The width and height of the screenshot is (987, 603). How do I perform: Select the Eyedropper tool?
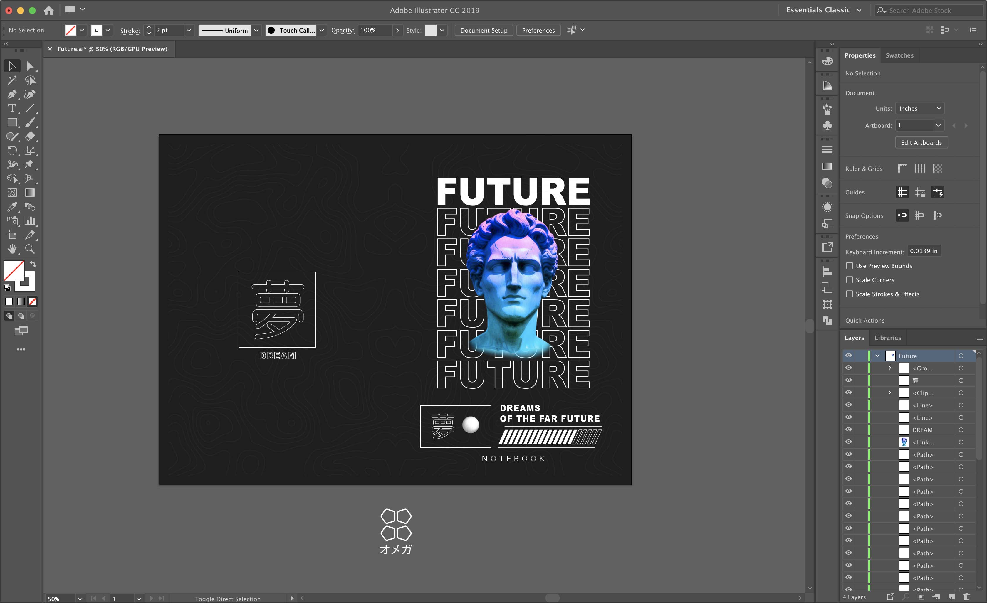click(x=12, y=207)
